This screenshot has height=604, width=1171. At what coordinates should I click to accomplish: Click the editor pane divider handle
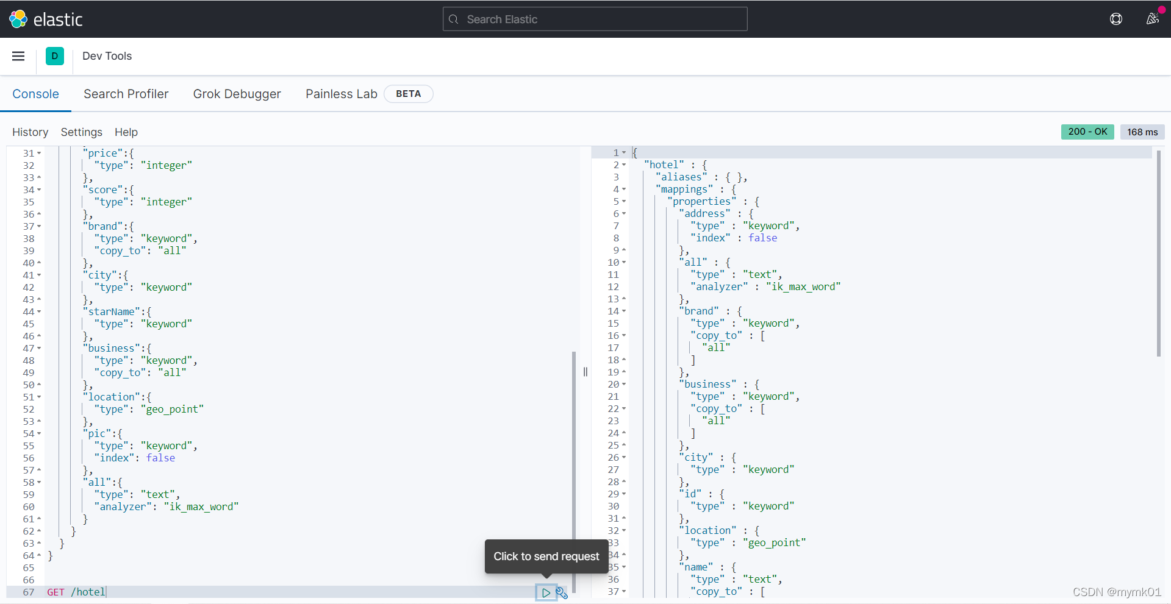tap(585, 372)
